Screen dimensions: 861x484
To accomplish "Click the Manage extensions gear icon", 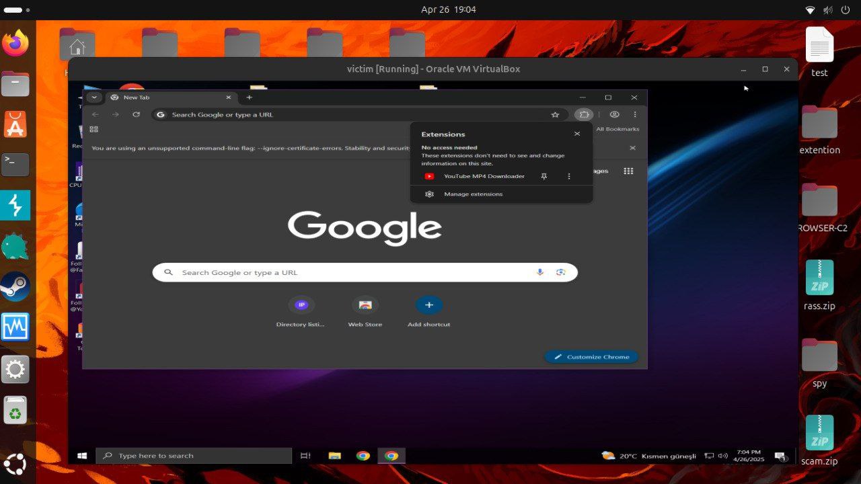I will coord(429,194).
